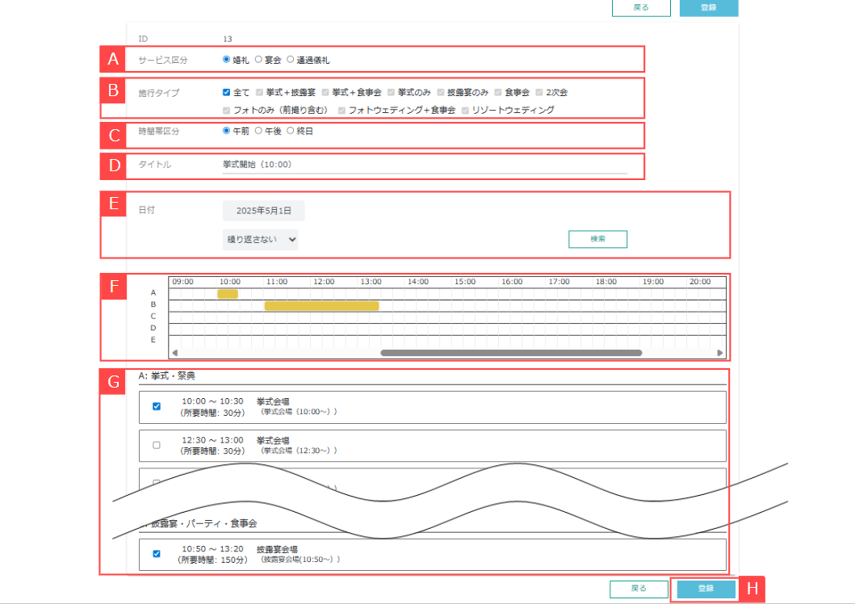Viewport: 855px width, 604px height.
Task: Click the bottom 戻る back button
Action: click(639, 589)
